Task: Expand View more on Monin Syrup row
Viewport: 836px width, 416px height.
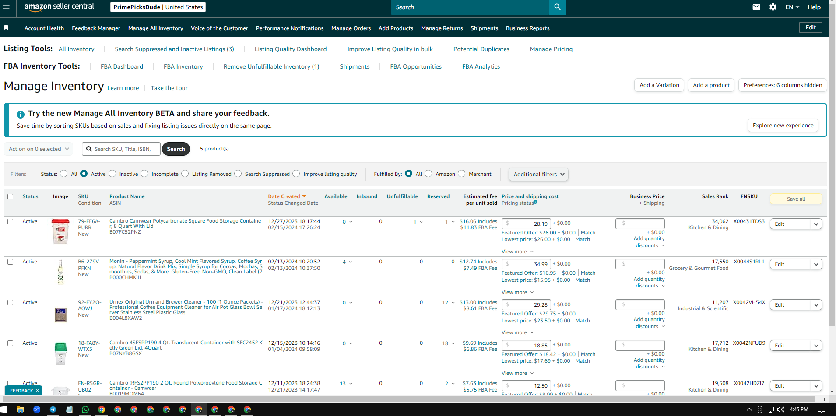Action: point(518,292)
